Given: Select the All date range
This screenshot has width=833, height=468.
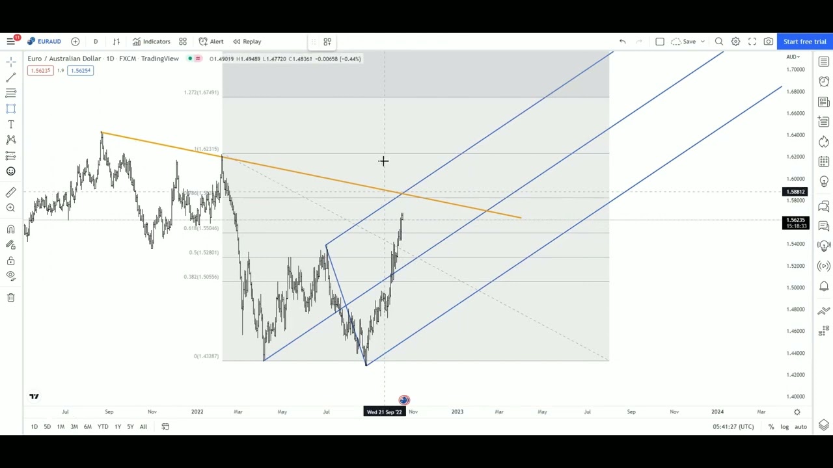Looking at the screenshot, I should pyautogui.click(x=143, y=427).
